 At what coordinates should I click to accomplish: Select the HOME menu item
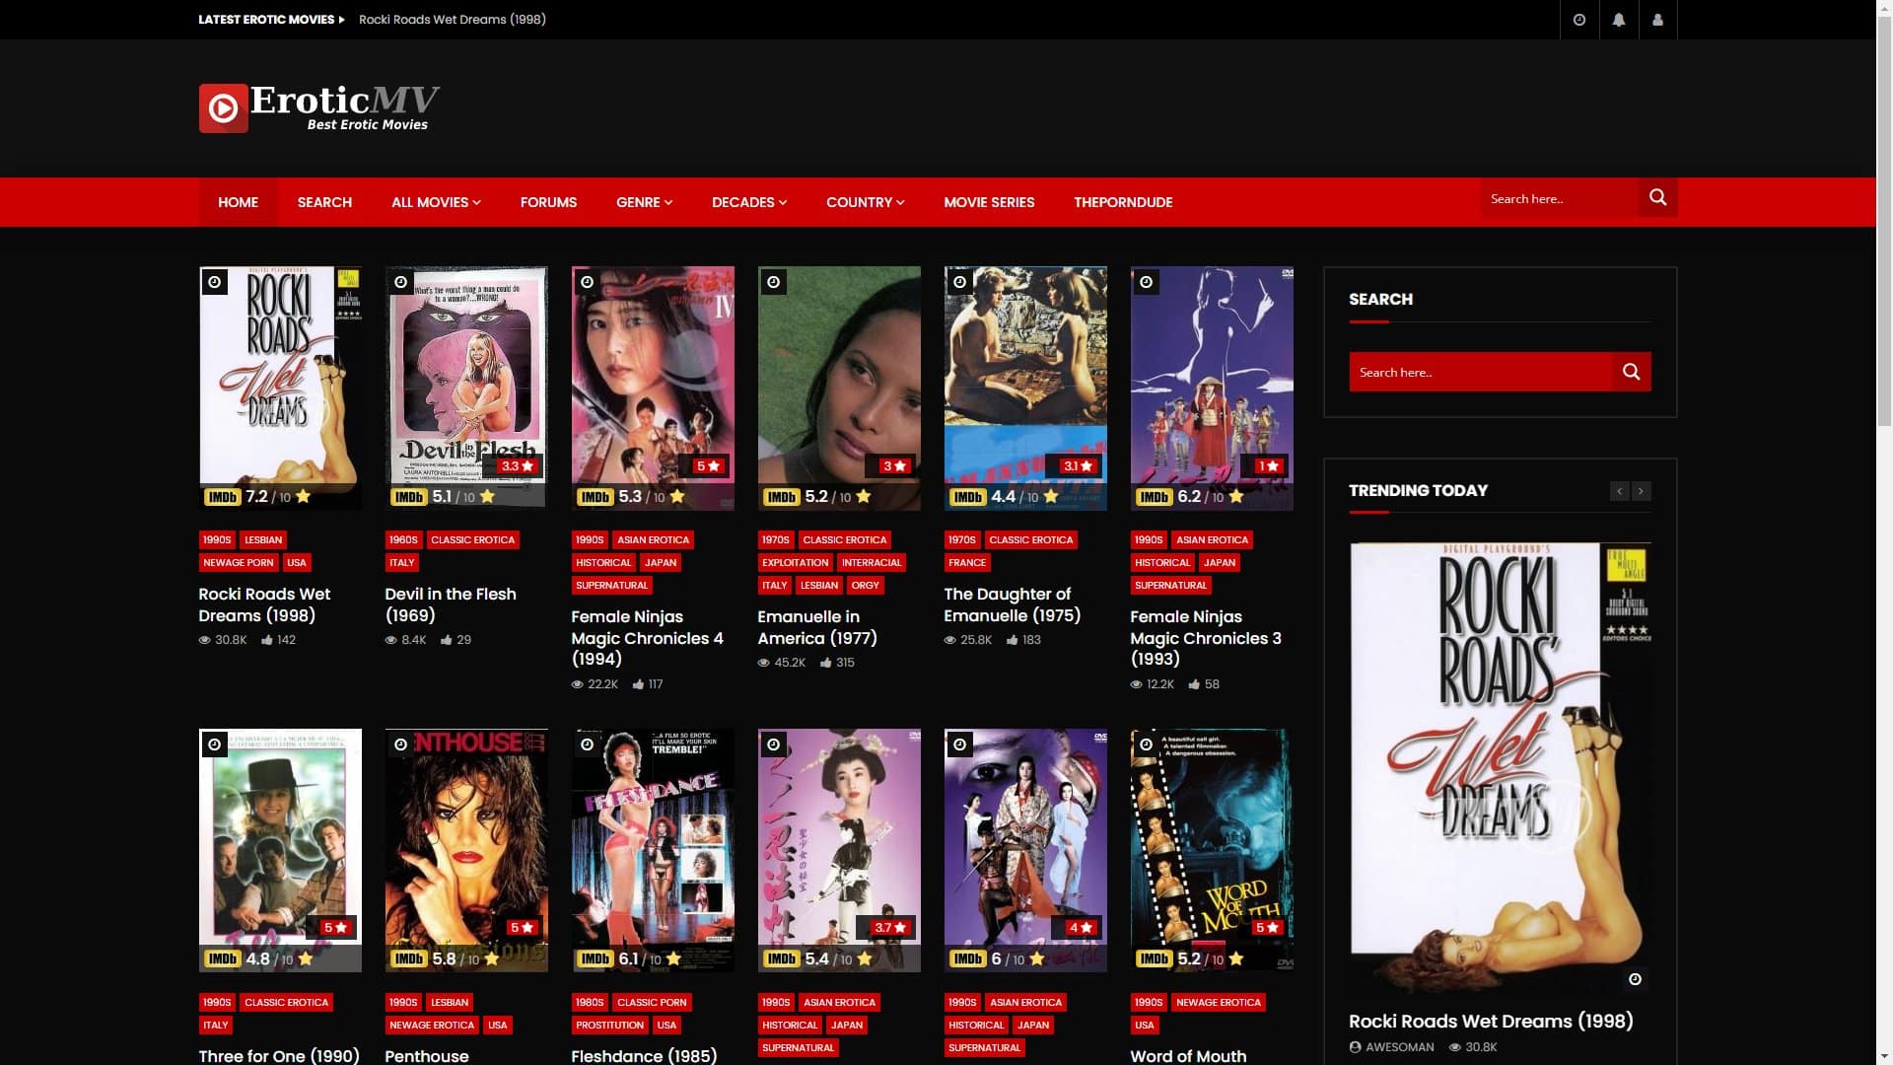[238, 202]
